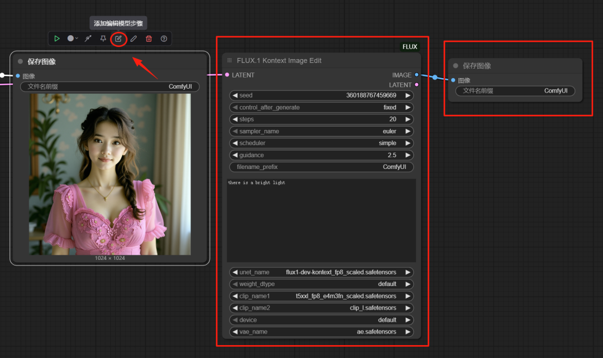
Task: Click the reroute dot on the blue IMAGE link
Action: pyautogui.click(x=435, y=77)
